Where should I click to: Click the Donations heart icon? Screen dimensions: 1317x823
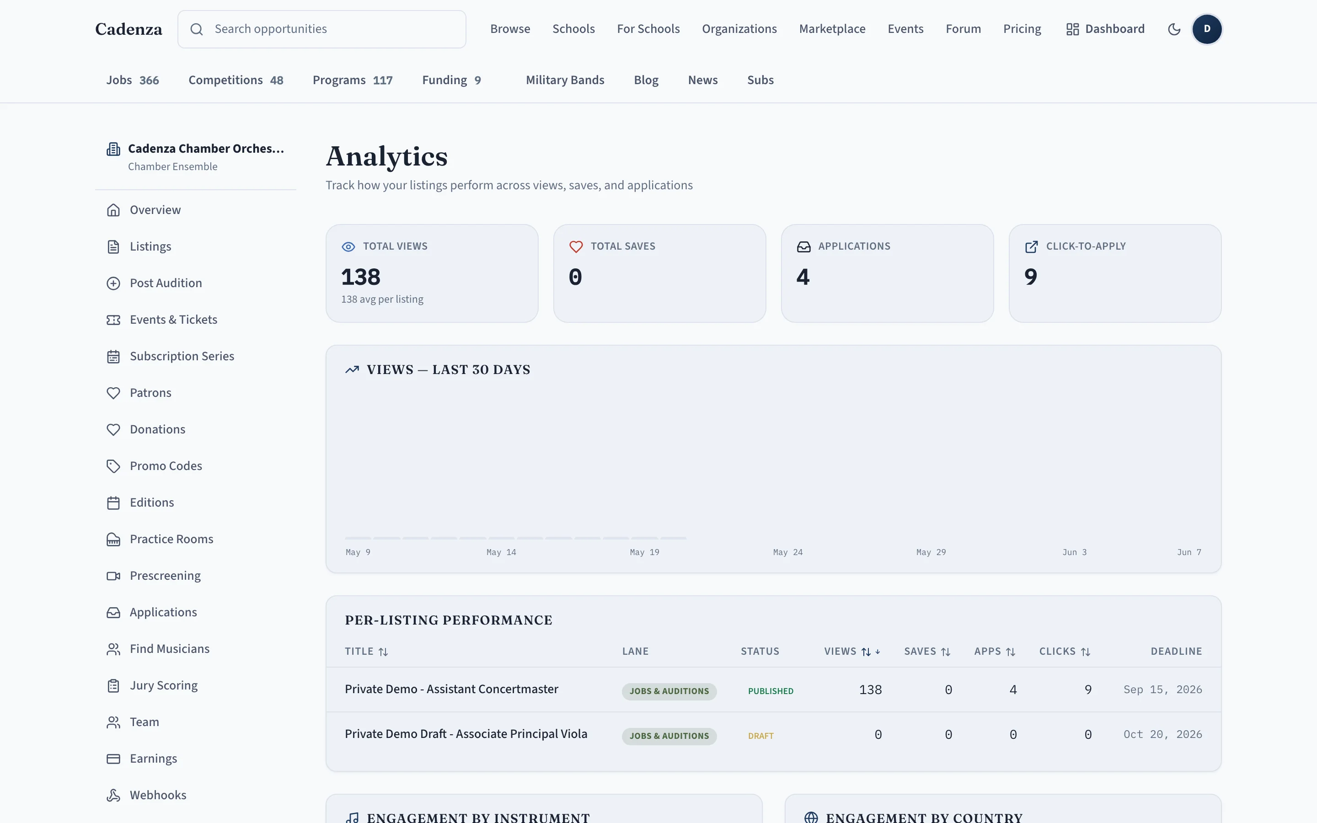(113, 429)
